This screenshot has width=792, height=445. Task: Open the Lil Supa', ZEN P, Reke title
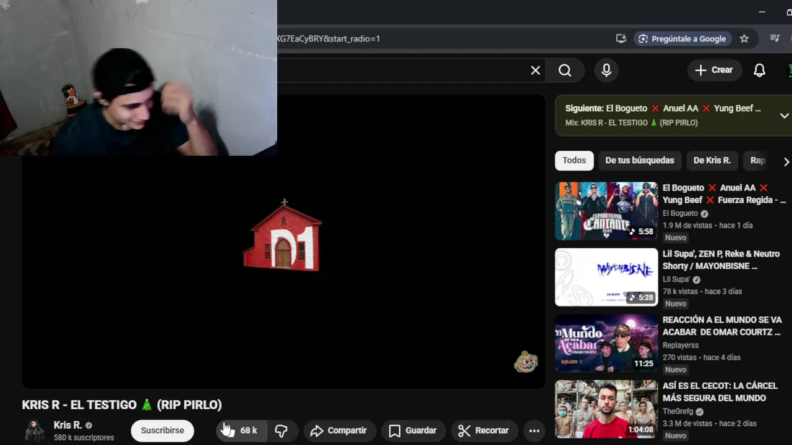pyautogui.click(x=721, y=260)
